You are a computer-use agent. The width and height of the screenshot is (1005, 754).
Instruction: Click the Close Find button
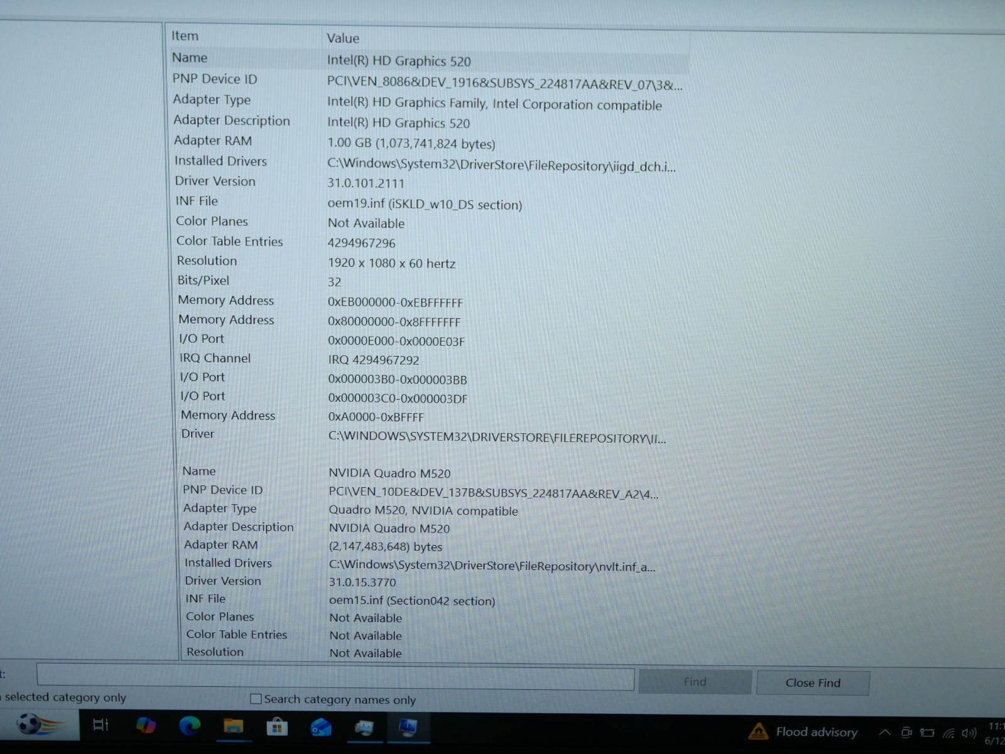[813, 682]
